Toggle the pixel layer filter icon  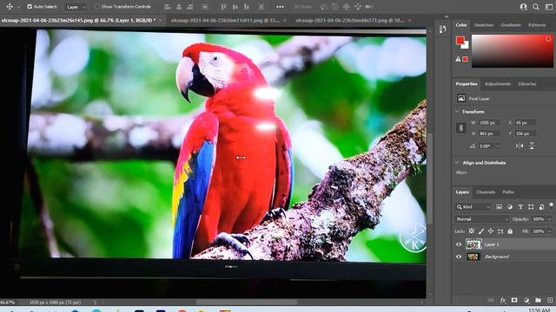coord(499,206)
